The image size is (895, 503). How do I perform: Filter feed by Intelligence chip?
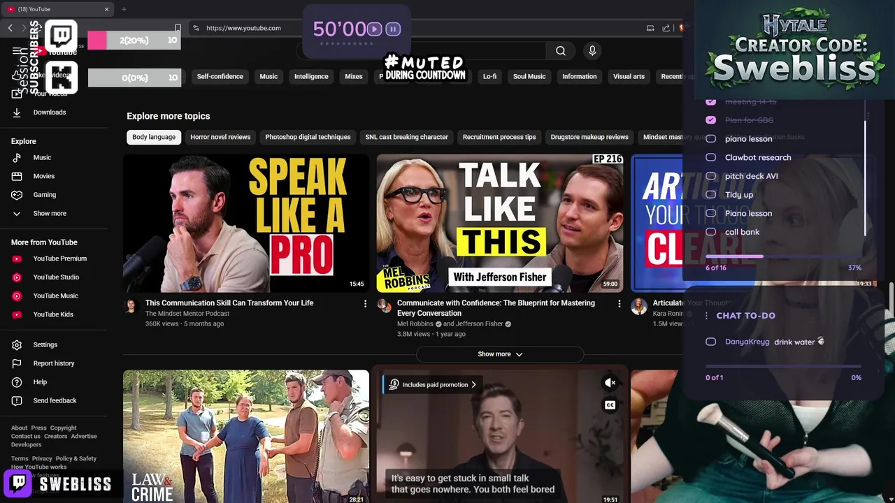tap(311, 76)
